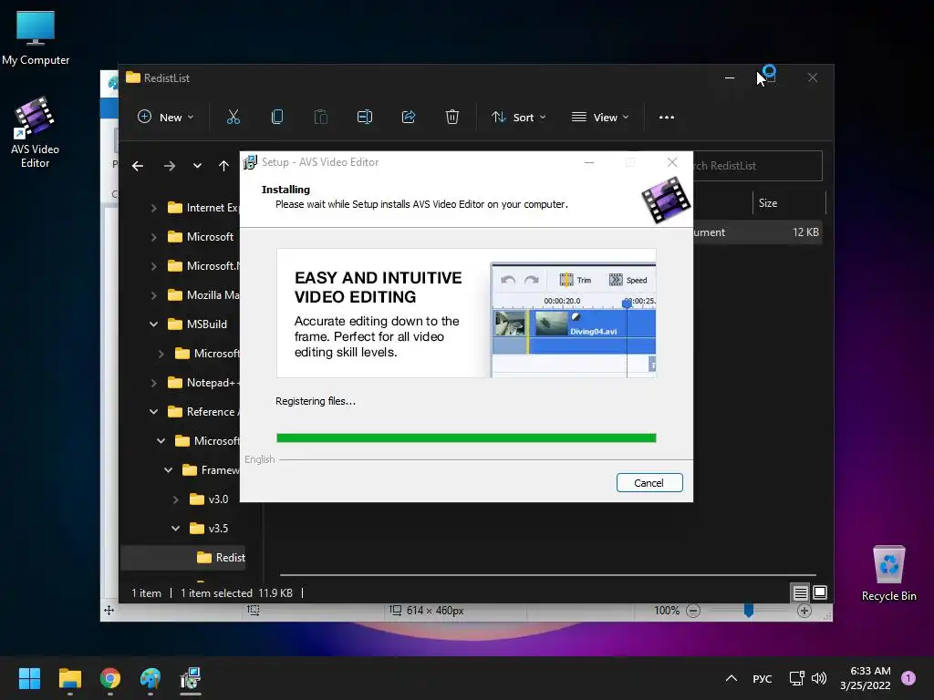Screen dimensions: 934x700
Task: Open Paint from the taskbar
Action: [x=150, y=678]
